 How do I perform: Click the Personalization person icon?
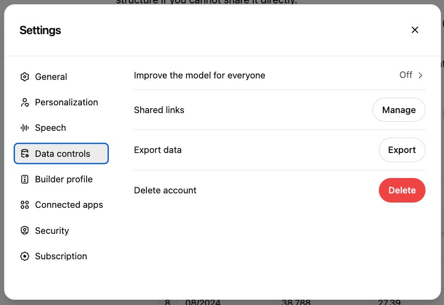pyautogui.click(x=25, y=102)
